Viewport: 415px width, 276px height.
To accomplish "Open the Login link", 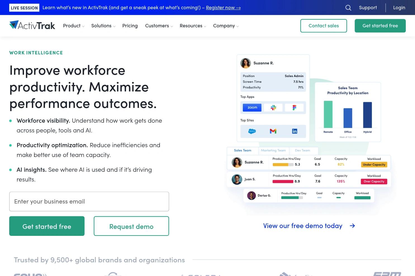I will tap(399, 8).
